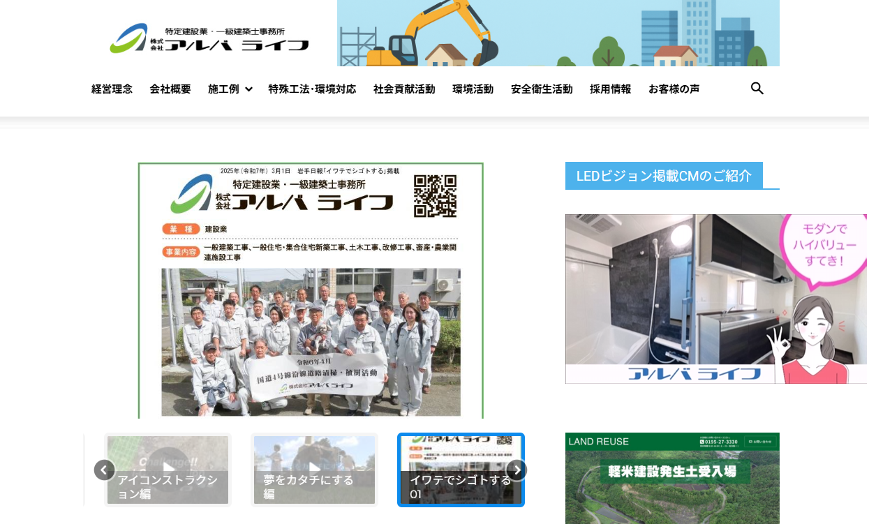Screen dimensions: 869x524
Task: Open the search magnifier icon
Action: click(x=757, y=89)
